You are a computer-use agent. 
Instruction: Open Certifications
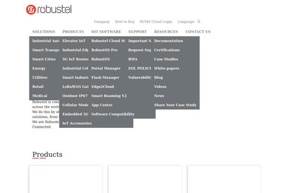pos(167,50)
